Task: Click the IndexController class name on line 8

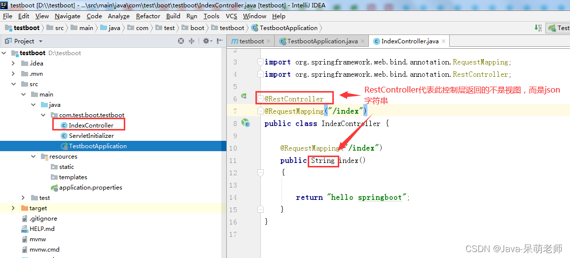Action: [351, 124]
